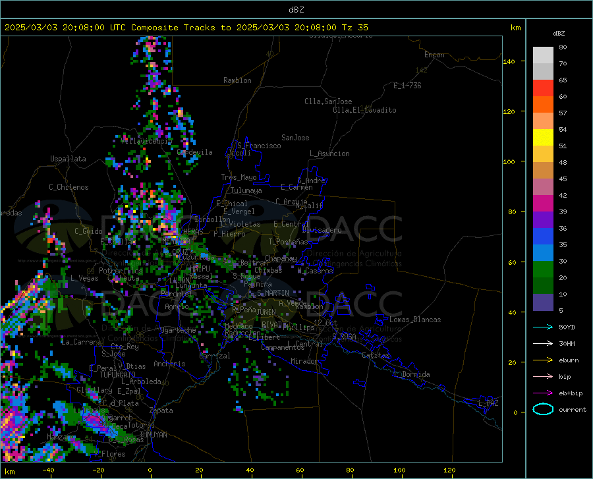This screenshot has height=479, width=593.
Task: Click the Catitas map label
Action: (376, 355)
